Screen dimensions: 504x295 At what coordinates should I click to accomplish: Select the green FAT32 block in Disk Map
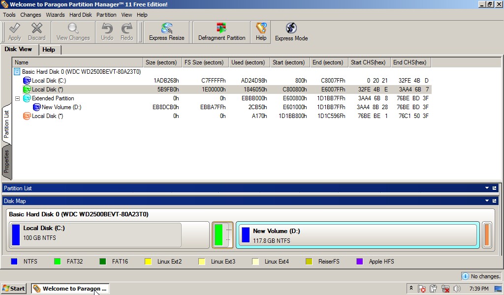(222, 235)
